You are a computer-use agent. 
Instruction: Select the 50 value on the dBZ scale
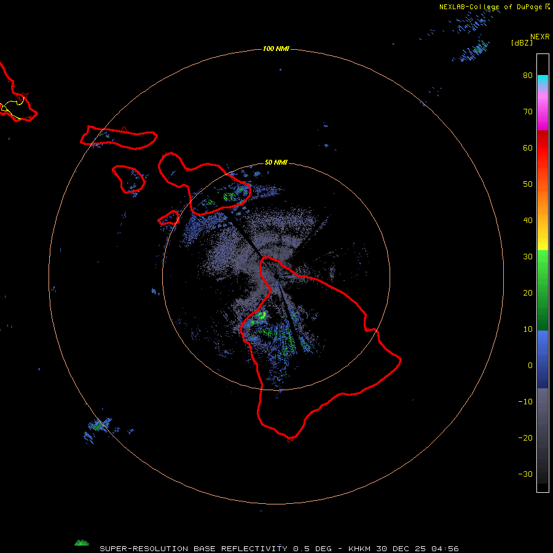pos(528,184)
